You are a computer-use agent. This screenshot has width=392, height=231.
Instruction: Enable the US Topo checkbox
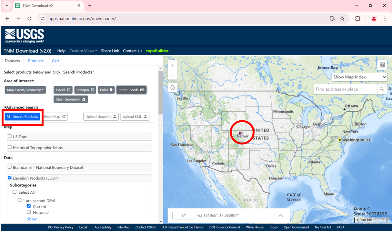click(x=10, y=136)
